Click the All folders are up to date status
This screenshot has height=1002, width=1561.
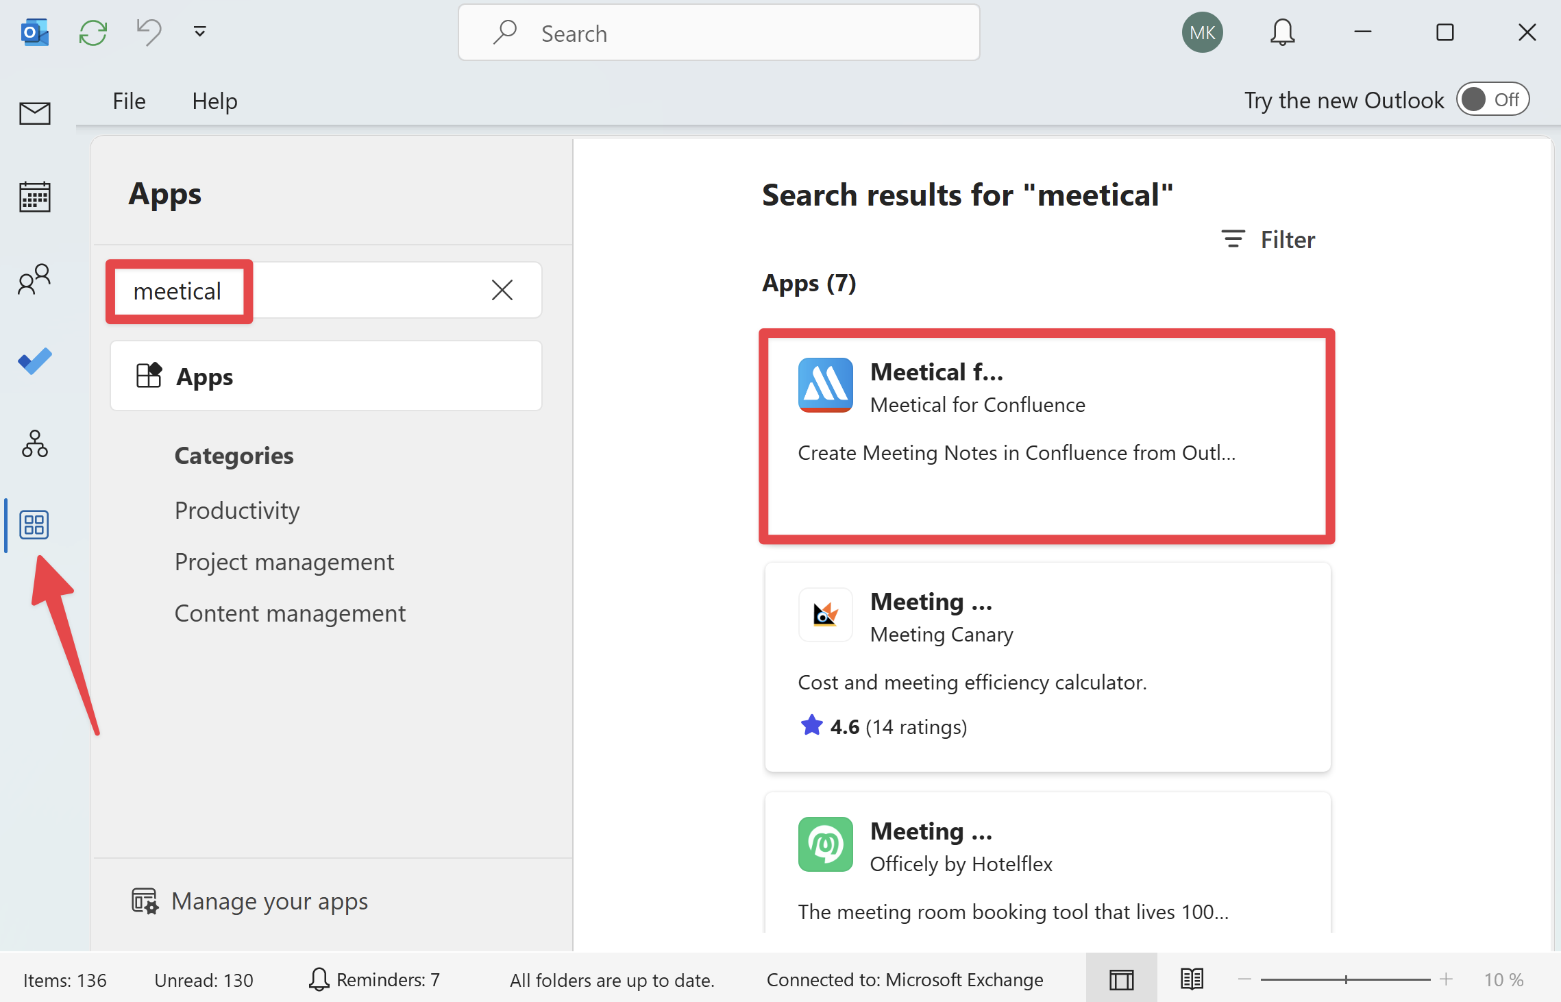612,980
